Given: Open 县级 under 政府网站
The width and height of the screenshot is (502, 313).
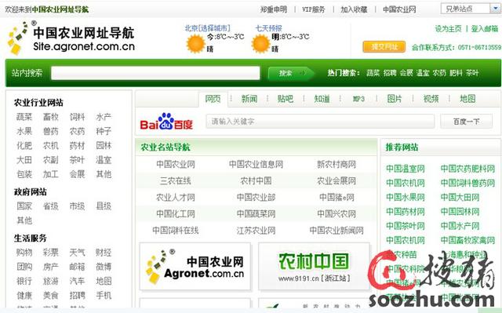Looking at the screenshot, I should tap(104, 206).
